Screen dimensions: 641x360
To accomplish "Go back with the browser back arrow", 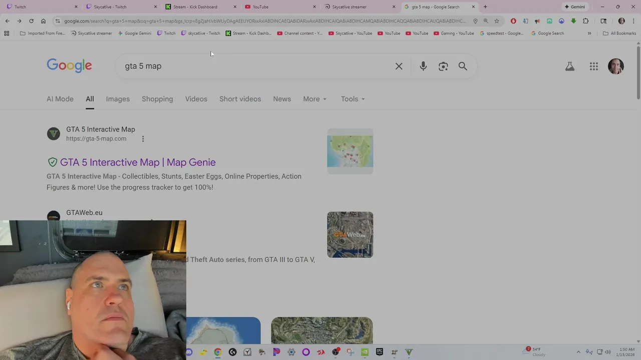I will (7, 21).
